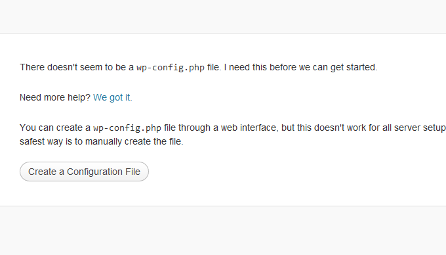
Task: Click wp-config.php code text in first sentence
Action: 171,68
